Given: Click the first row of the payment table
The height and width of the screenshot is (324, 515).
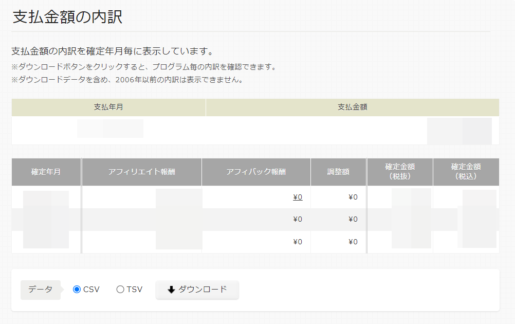Looking at the screenshot, I should [257, 129].
